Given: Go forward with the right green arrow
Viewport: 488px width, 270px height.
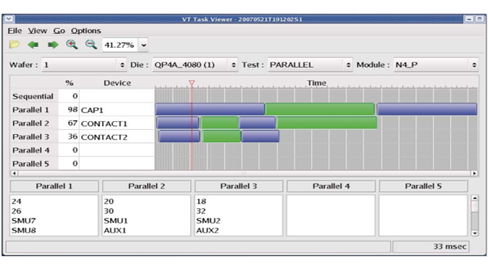Looking at the screenshot, I should click(53, 45).
